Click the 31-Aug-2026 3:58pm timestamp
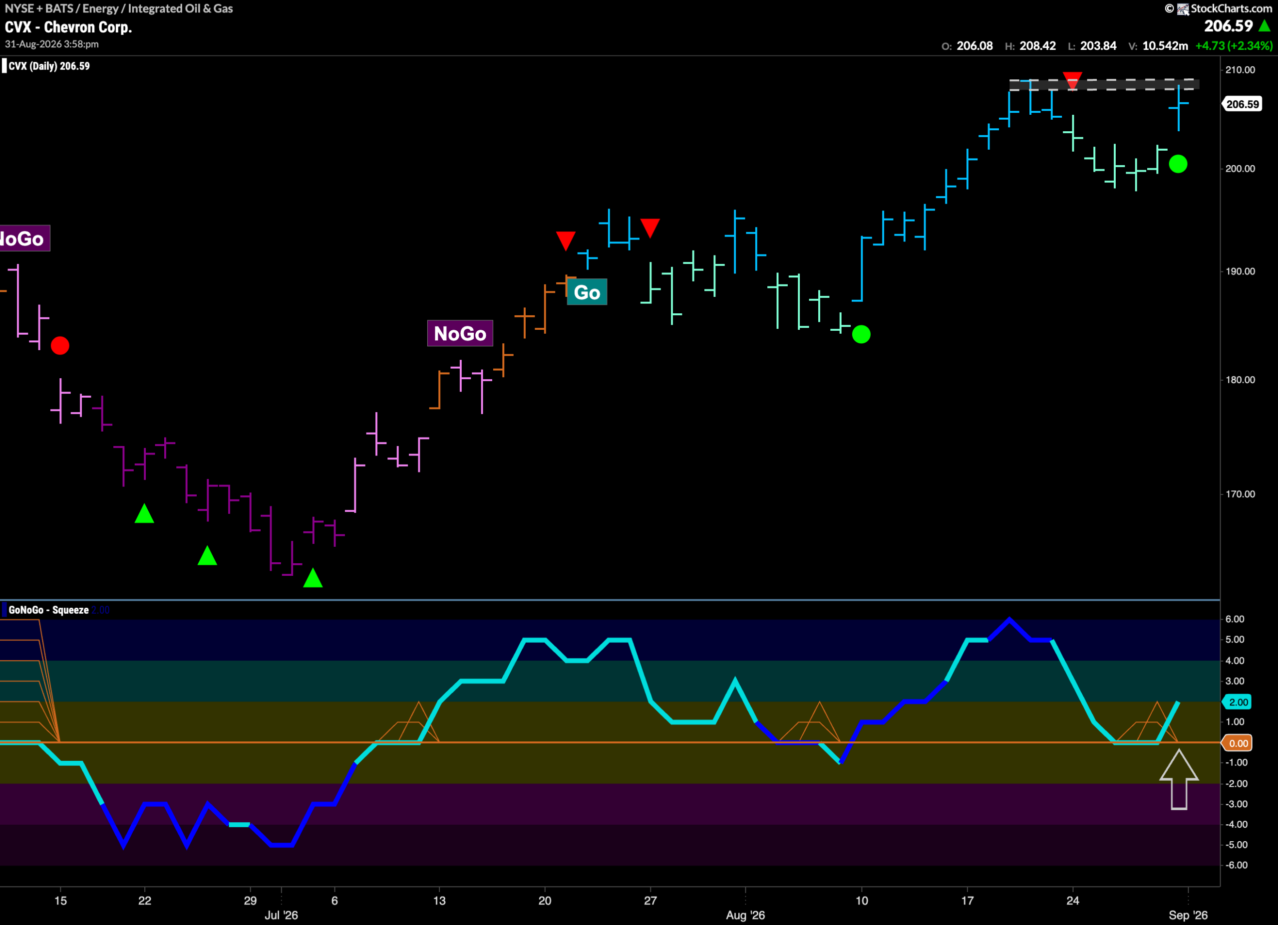This screenshot has height=925, width=1278. click(x=52, y=44)
